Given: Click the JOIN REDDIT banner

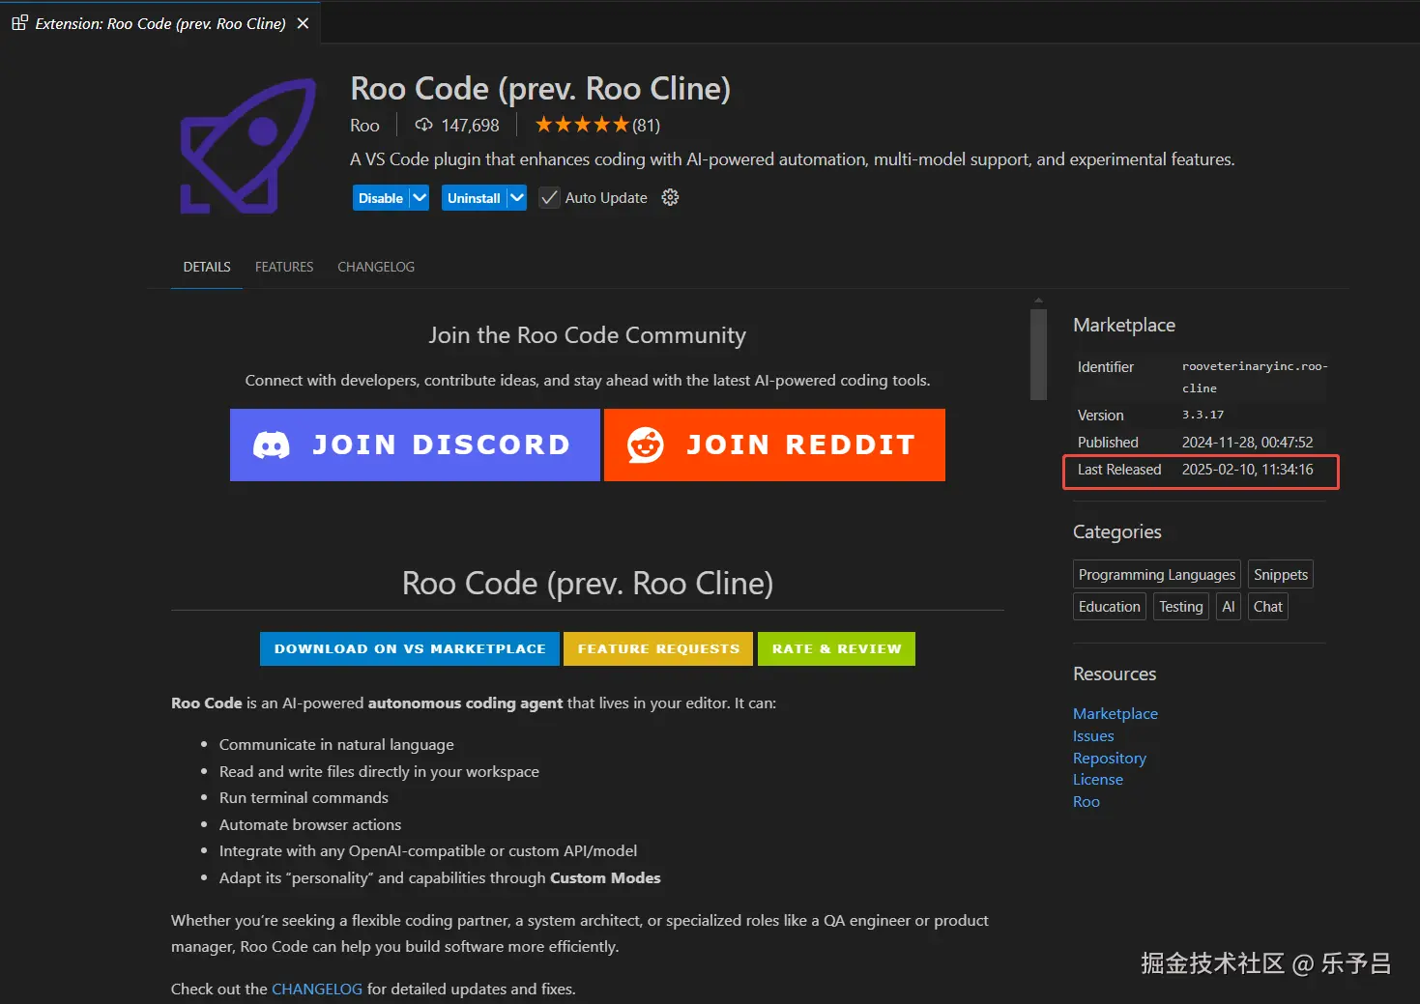Looking at the screenshot, I should pos(774,445).
